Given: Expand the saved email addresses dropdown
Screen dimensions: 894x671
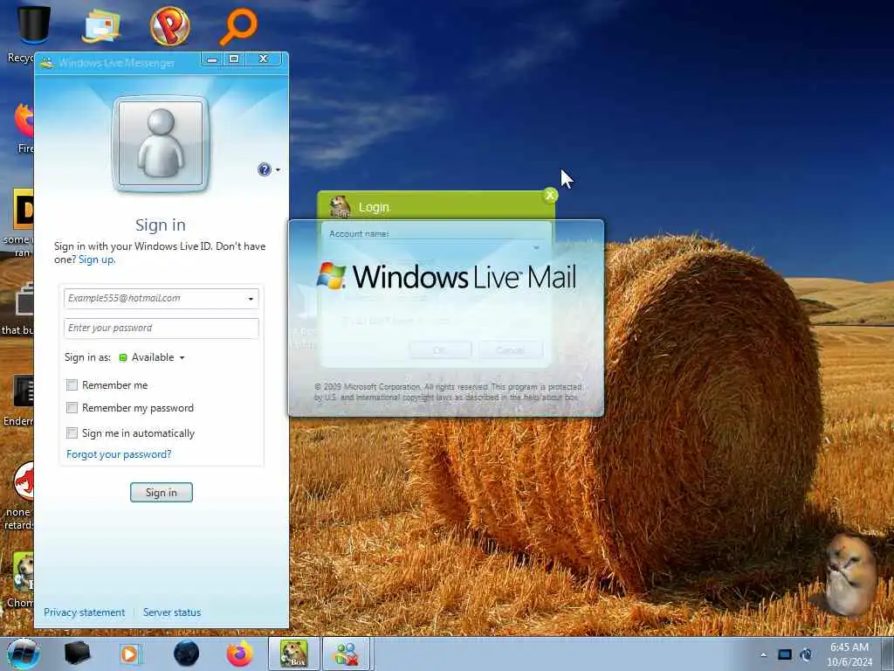Looking at the screenshot, I should (251, 299).
